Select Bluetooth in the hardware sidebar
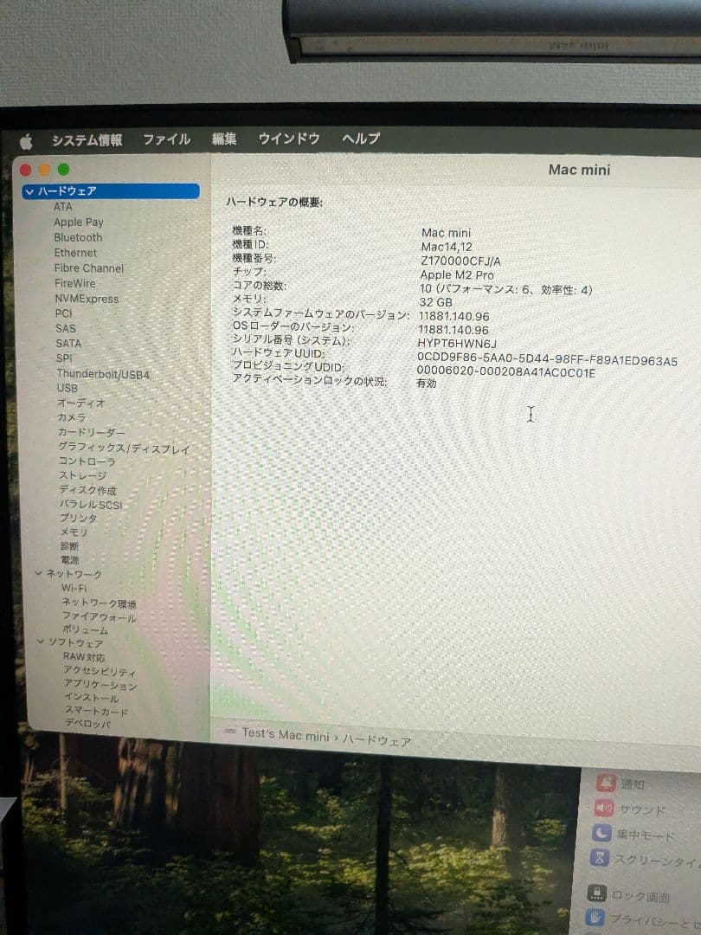This screenshot has height=935, width=701. click(79, 237)
